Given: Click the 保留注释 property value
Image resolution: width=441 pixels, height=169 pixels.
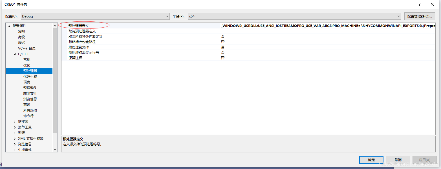Looking at the screenshot, I should tap(327, 58).
